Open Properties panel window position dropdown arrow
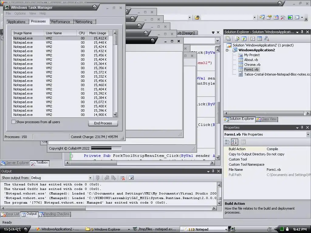This screenshot has height=233, width=311. (x=297, y=128)
